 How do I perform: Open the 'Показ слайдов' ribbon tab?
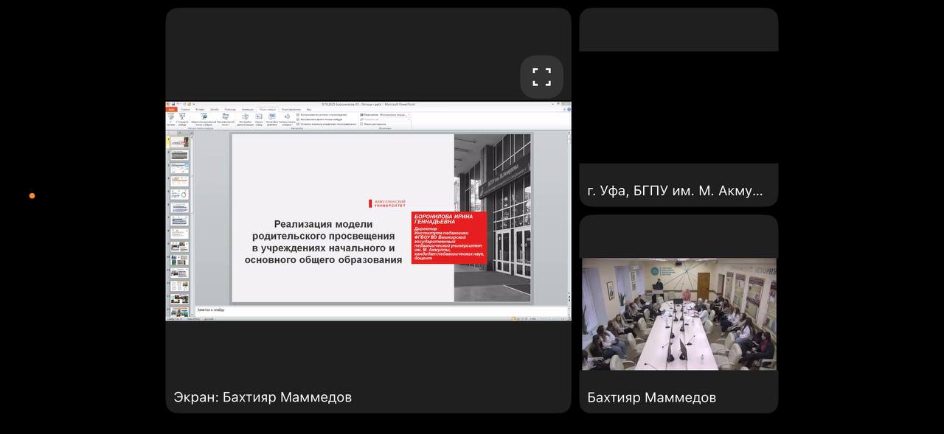pos(267,109)
